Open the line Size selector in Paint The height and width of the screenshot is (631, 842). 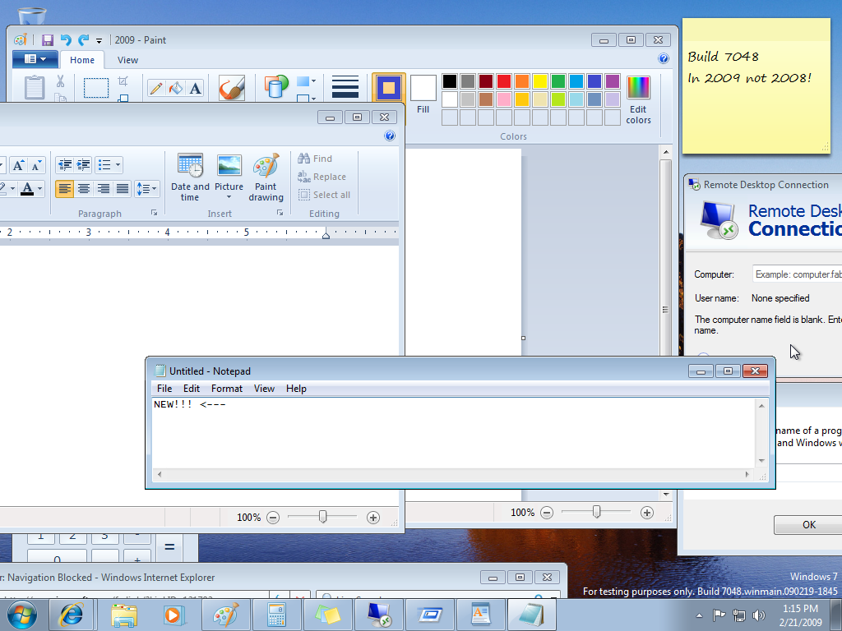[x=345, y=87]
